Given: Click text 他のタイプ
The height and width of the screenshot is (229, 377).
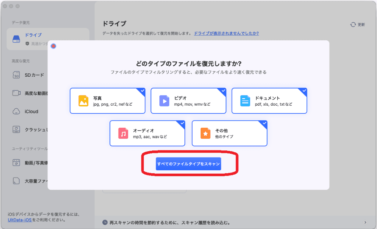Looking at the screenshot, I should click(x=224, y=137).
